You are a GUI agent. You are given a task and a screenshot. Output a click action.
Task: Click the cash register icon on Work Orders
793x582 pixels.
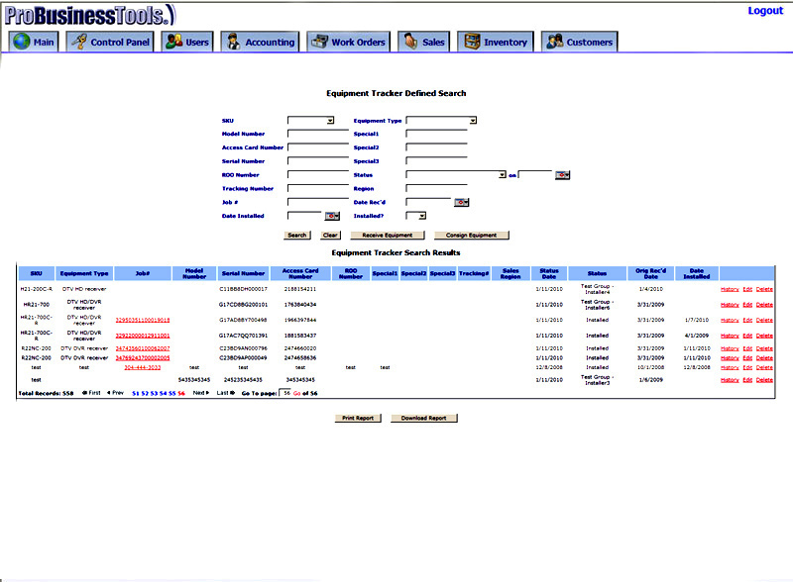pyautogui.click(x=319, y=42)
